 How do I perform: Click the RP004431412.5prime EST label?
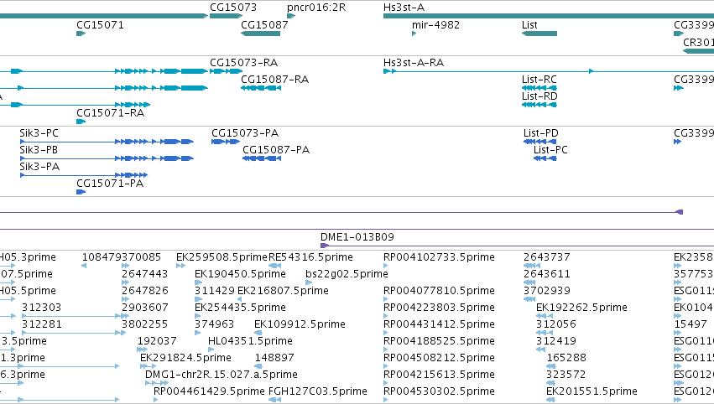tap(439, 324)
